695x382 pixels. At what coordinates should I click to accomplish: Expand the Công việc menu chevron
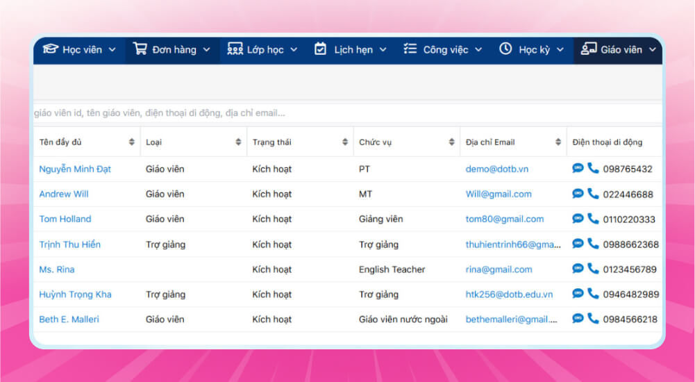478,49
